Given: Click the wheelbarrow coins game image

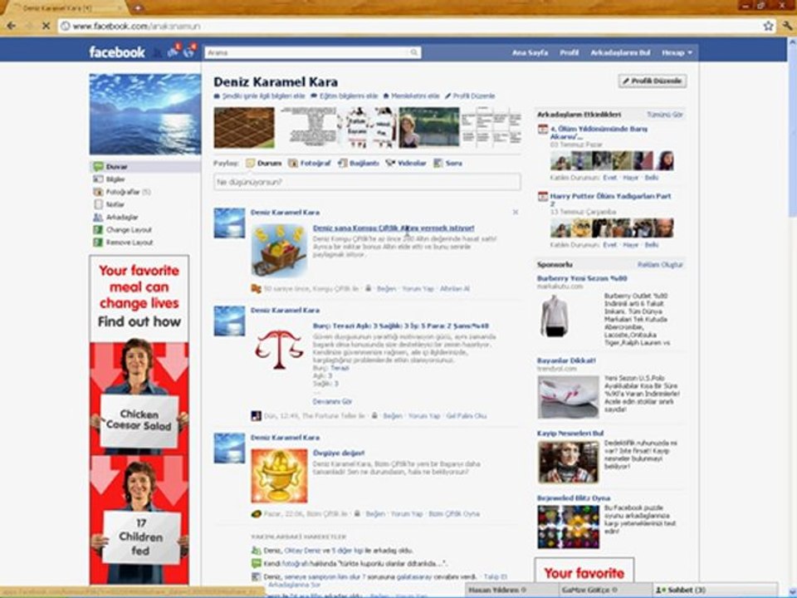Looking at the screenshot, I should [279, 251].
